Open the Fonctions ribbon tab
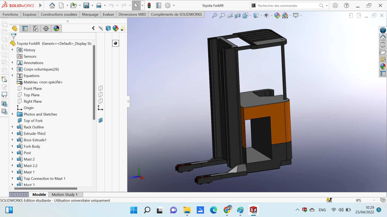387x217 pixels. [x=10, y=14]
